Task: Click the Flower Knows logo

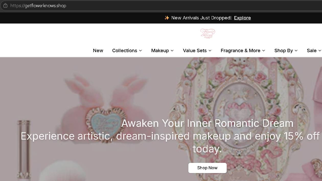Action: coord(208,33)
